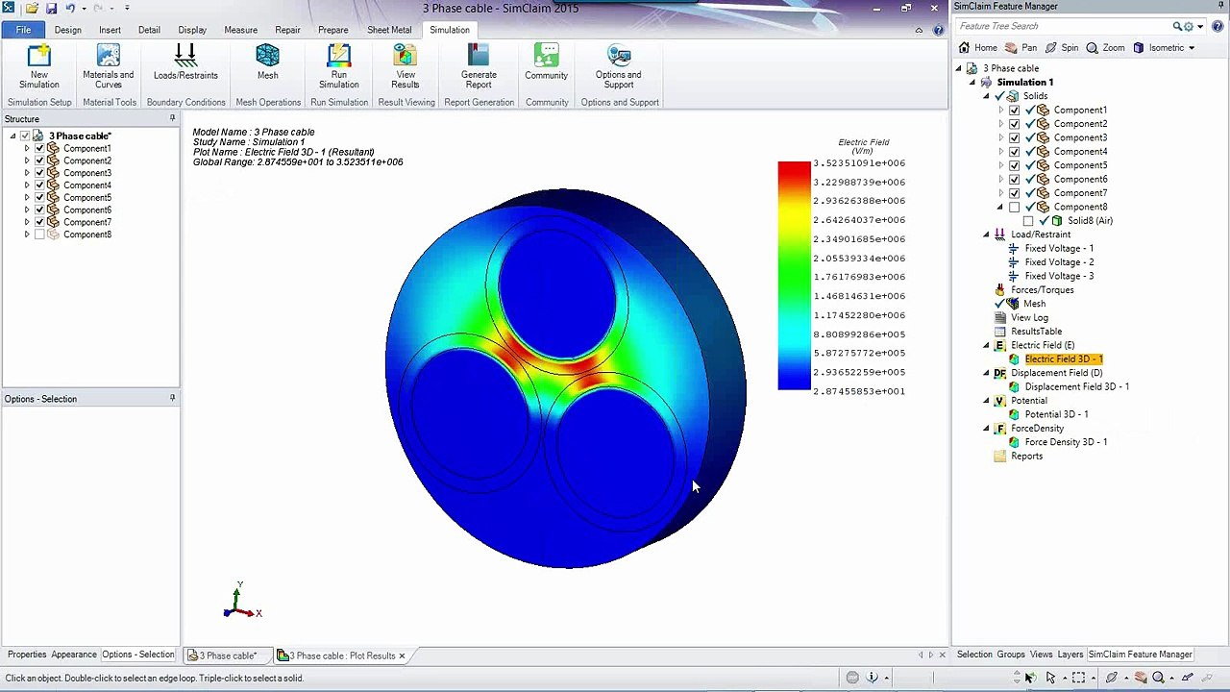This screenshot has height=692, width=1230.
Task: Click the feature tree search magnifier icon
Action: click(x=1177, y=26)
